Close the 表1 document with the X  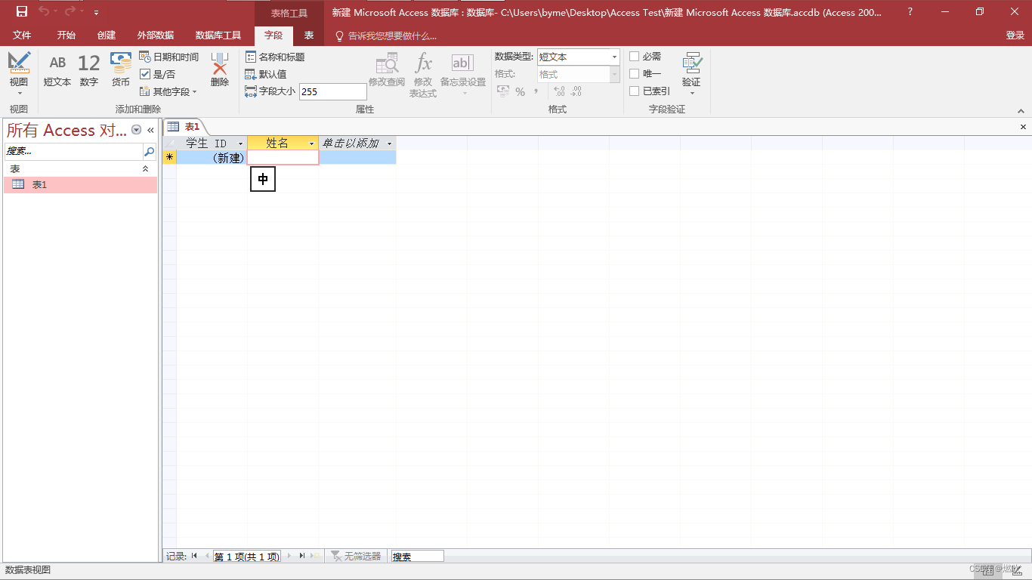[1023, 127]
